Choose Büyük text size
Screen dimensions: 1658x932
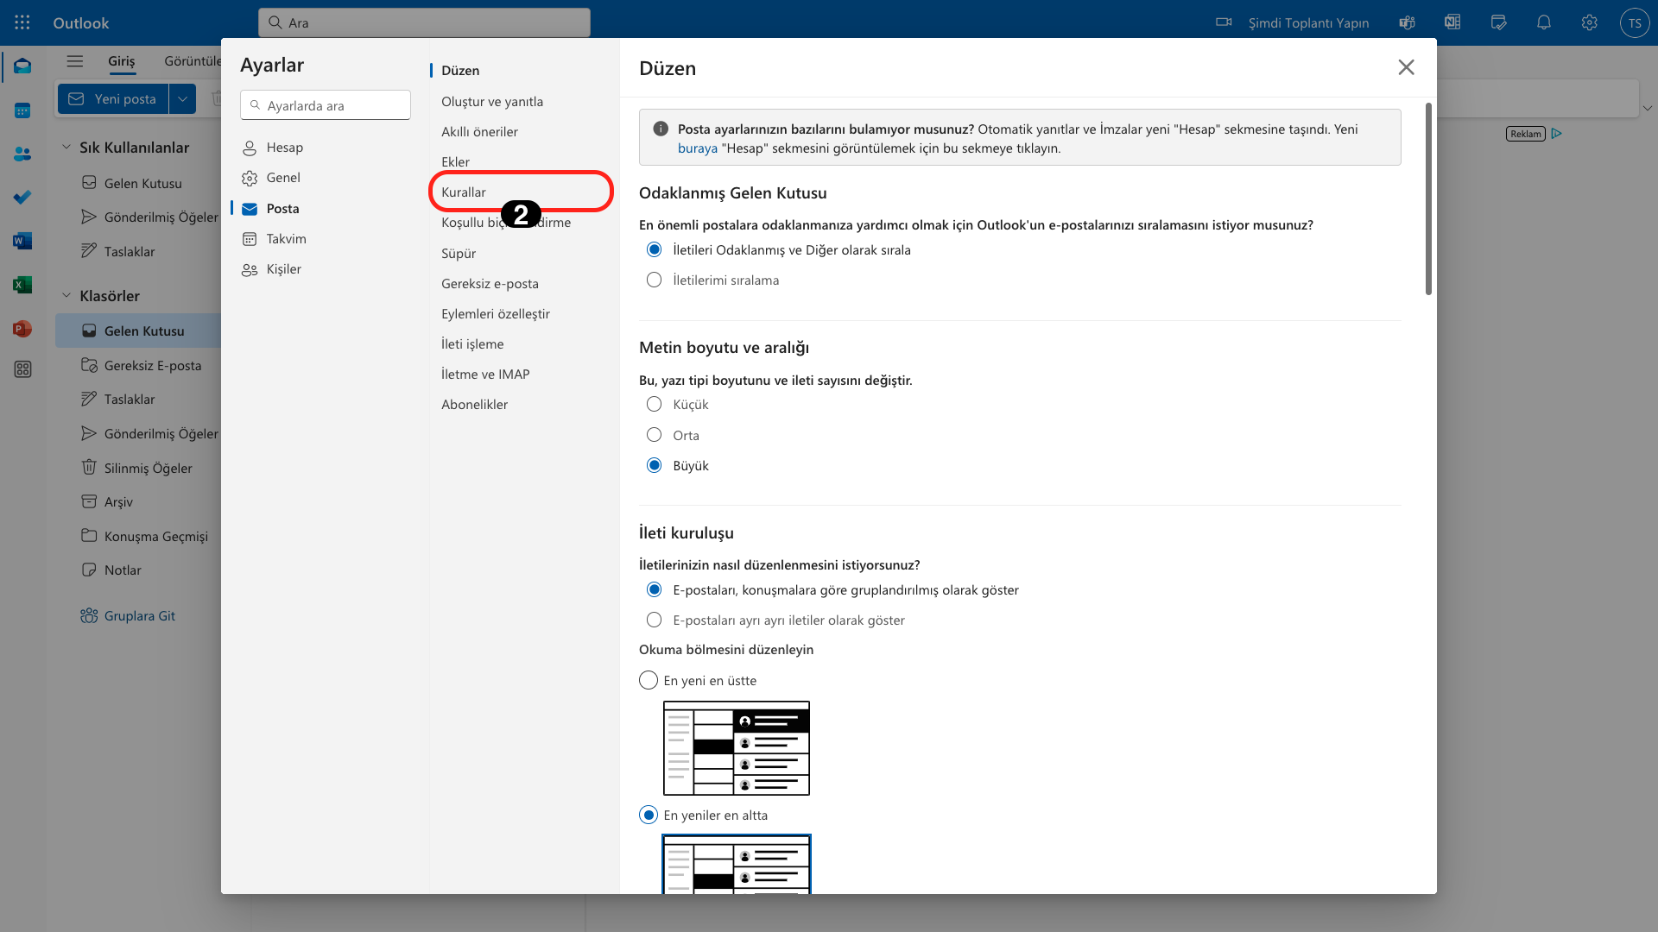click(655, 465)
